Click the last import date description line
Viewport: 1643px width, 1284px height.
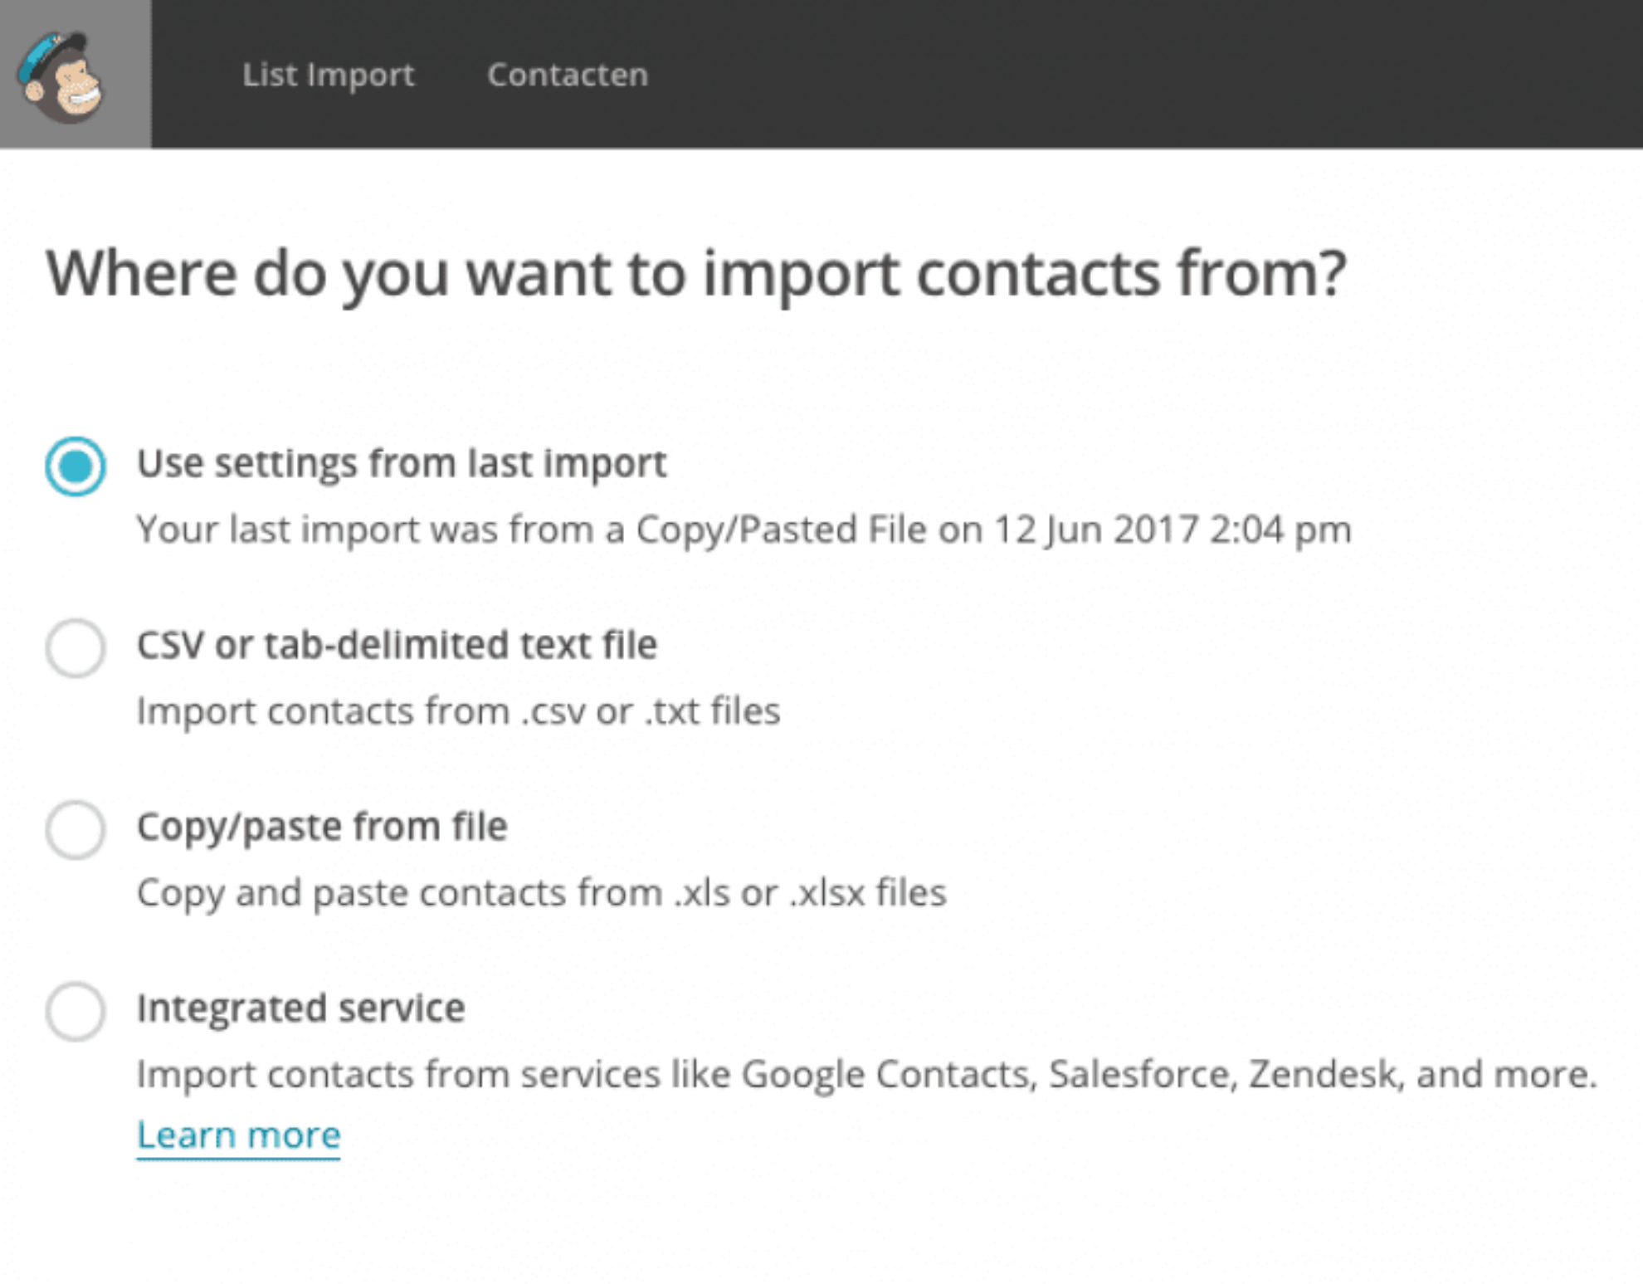[744, 530]
